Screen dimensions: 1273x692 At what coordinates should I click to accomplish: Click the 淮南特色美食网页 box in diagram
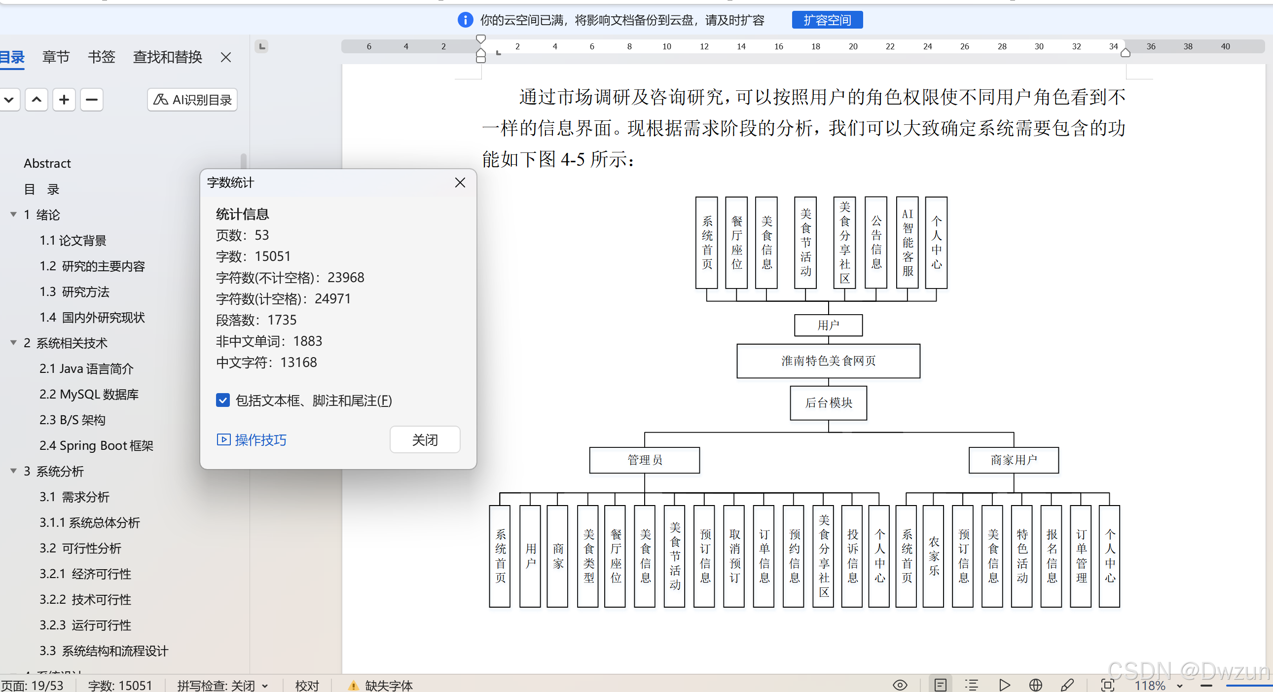click(829, 361)
